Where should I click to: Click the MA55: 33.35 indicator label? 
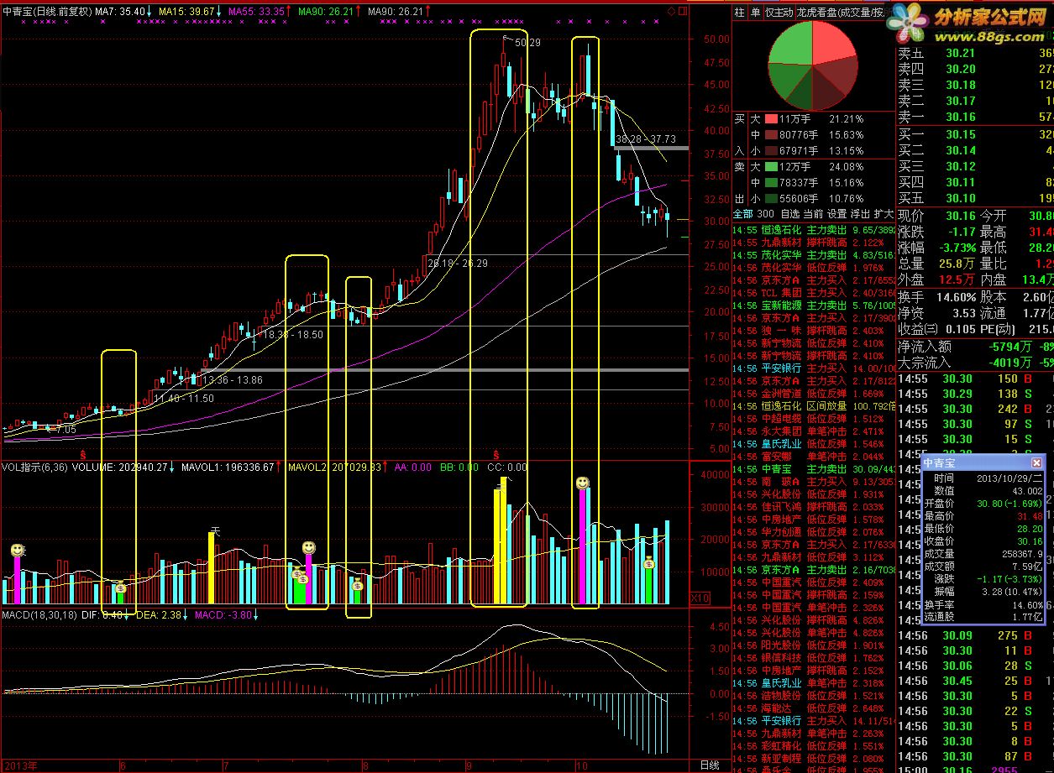255,12
